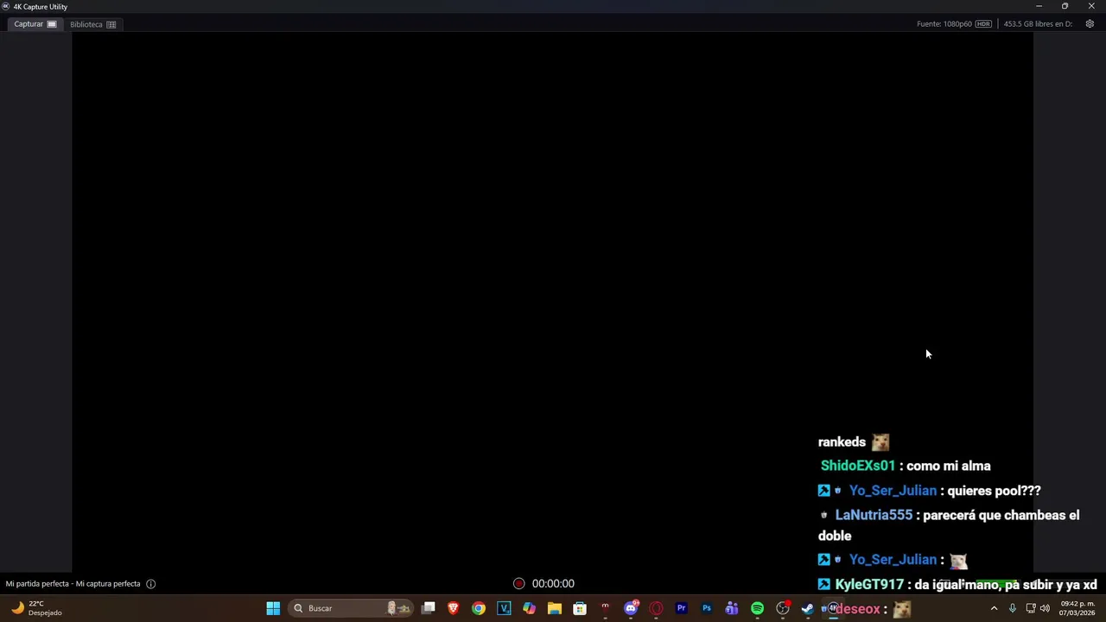Click the 'Mi partida perfecta - Mi captura perfecta' title
Screen dimensions: 1106x622
pos(73,584)
